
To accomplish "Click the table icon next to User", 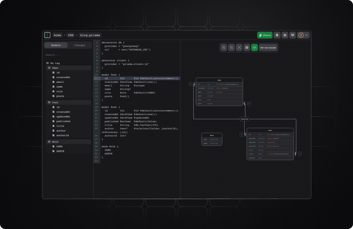I will (x=49, y=68).
